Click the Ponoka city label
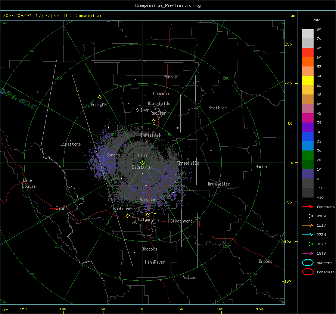Screen dimensions: 336x314 point(170,77)
